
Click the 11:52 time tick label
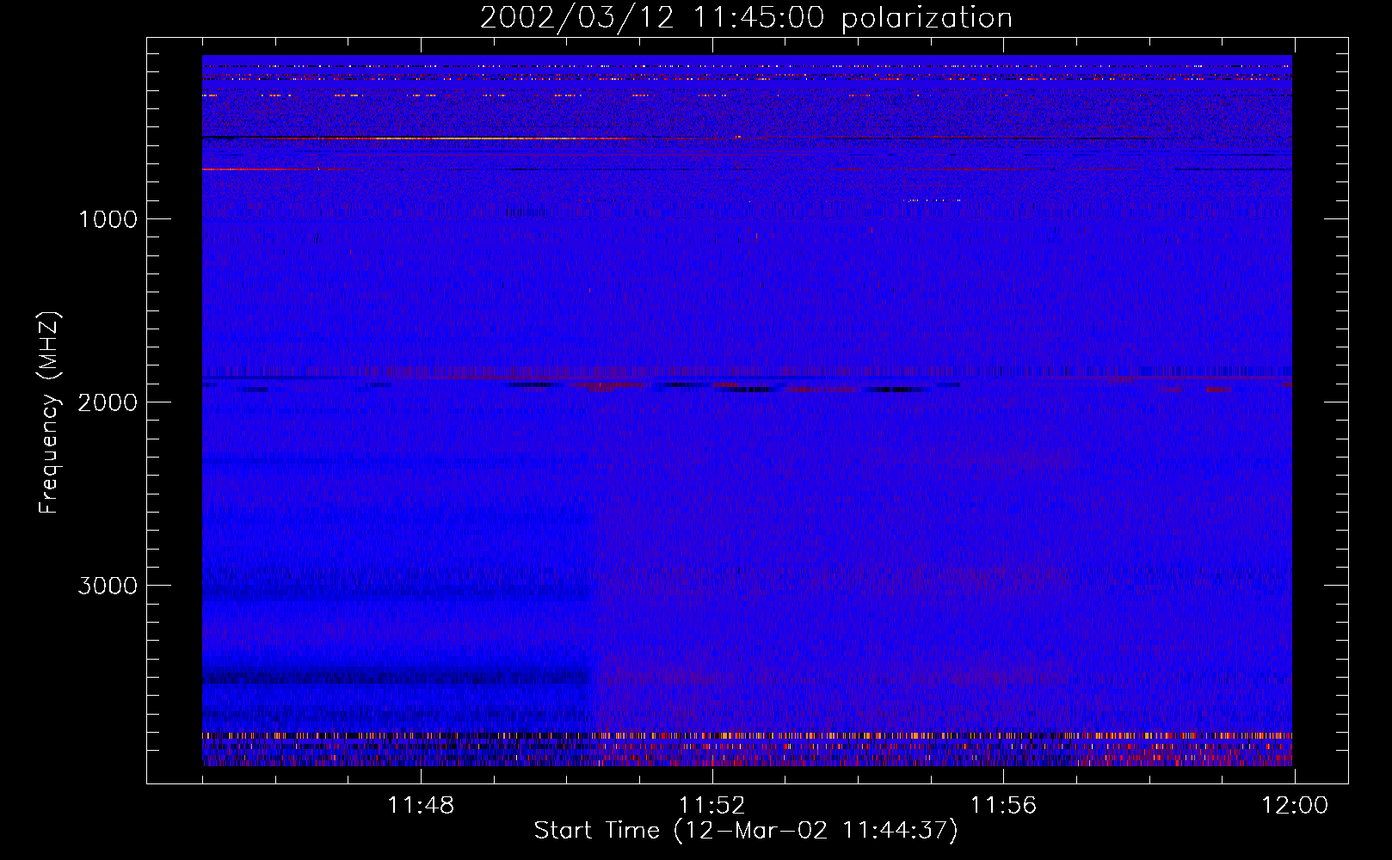[711, 806]
